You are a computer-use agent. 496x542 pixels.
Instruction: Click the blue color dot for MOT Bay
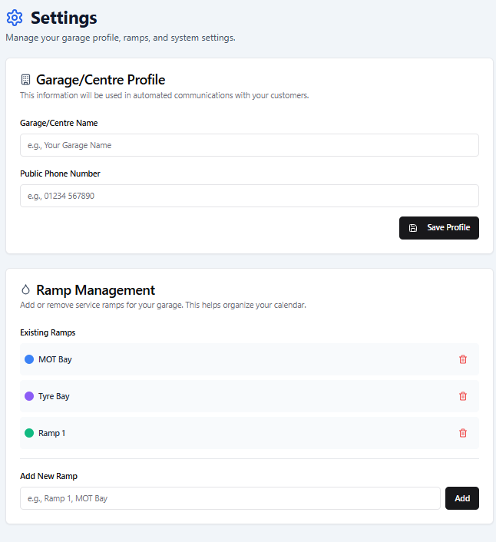click(x=29, y=359)
